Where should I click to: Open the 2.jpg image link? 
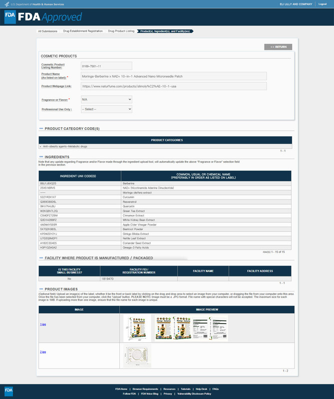[x=43, y=352]
